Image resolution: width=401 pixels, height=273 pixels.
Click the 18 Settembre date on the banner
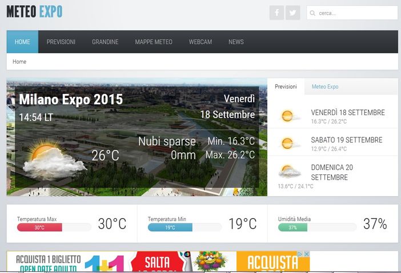227,115
